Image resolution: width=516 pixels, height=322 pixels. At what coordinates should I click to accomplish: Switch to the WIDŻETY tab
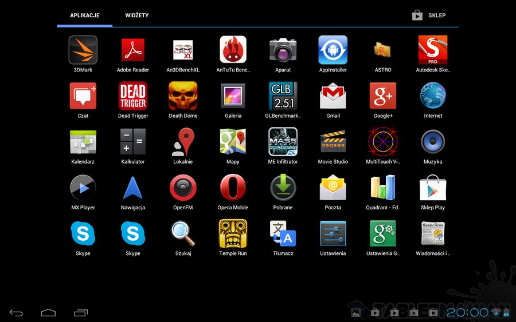point(137,15)
